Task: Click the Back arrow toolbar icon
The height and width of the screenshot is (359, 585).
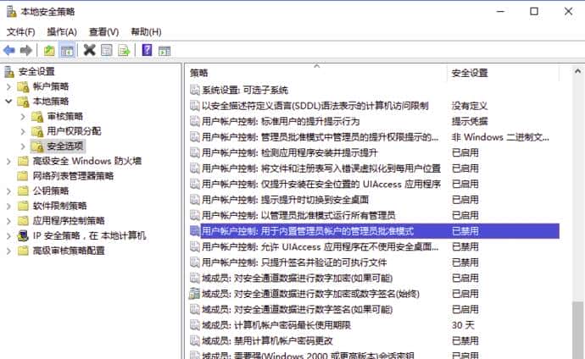Action: 9,50
